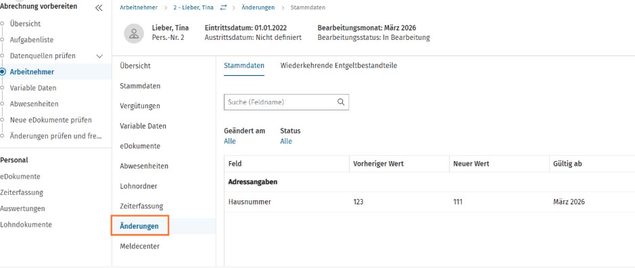
Task: Click Bearbeitungsmonat: März 2026 text
Action: point(367,28)
